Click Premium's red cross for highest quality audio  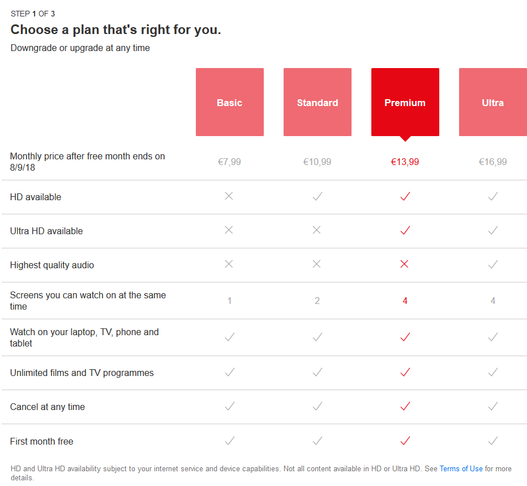point(404,264)
